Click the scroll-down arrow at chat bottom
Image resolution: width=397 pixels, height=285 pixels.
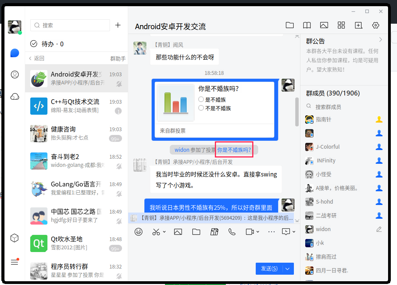297,221
